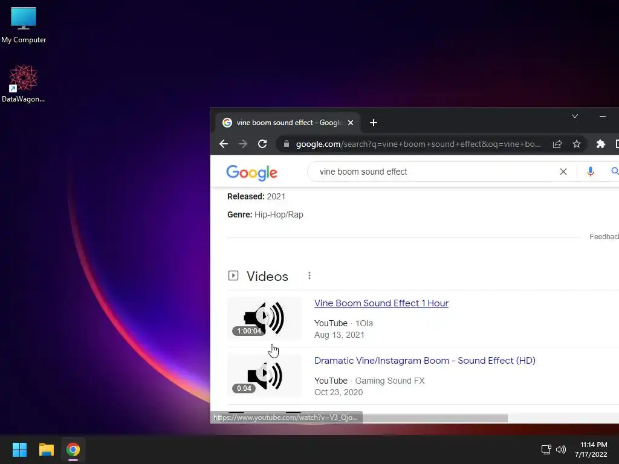Image resolution: width=619 pixels, height=464 pixels.
Task: Open the Windows Start menu
Action: (x=19, y=449)
